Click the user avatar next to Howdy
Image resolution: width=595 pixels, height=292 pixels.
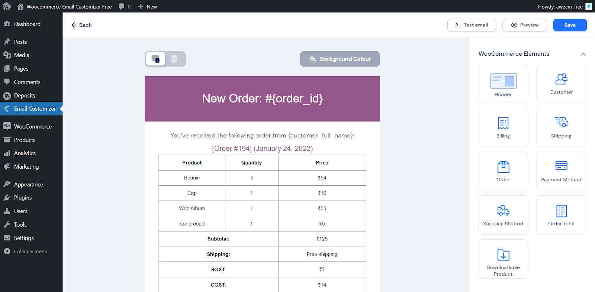589,6
